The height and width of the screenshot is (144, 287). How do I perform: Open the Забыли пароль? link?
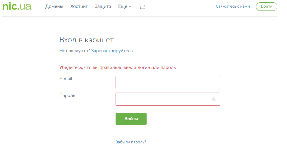131,142
